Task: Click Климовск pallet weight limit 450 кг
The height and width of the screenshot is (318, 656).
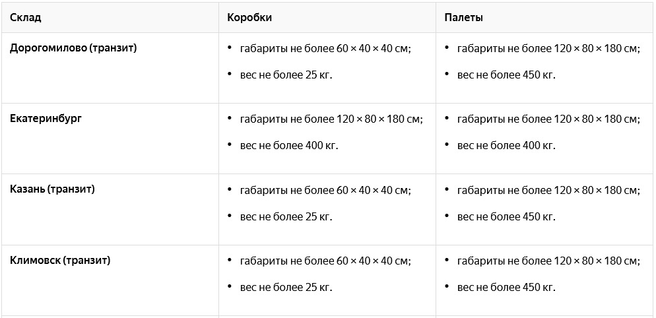Action: click(x=506, y=288)
